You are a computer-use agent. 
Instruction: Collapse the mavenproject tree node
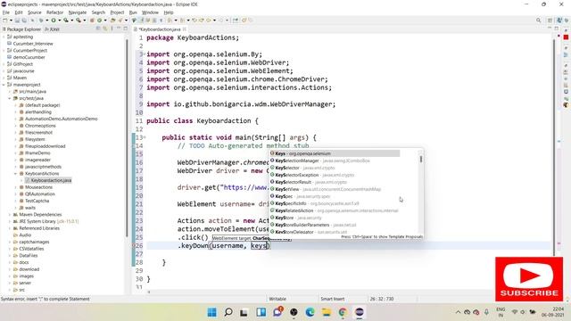coord(4,85)
